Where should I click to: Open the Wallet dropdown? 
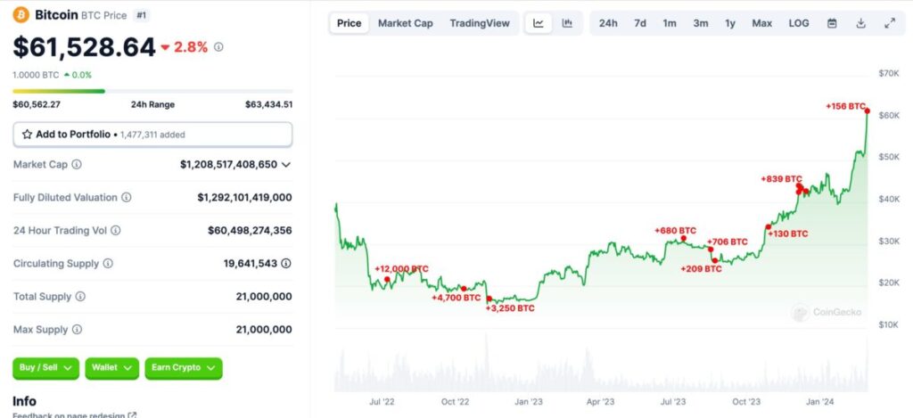click(111, 367)
